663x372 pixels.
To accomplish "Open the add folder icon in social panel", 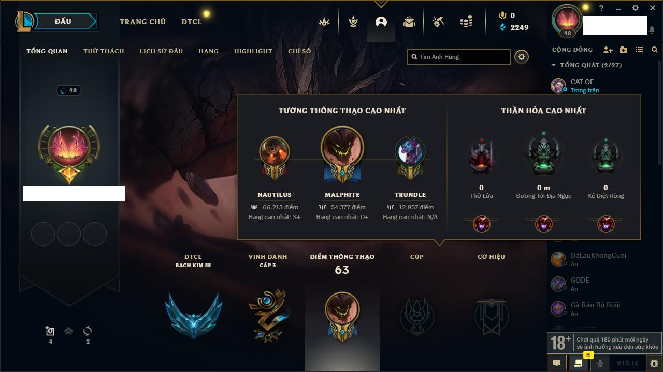I will click(624, 50).
